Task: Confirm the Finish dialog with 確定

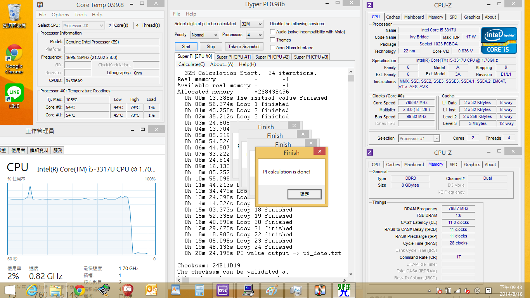Action: 305,194
